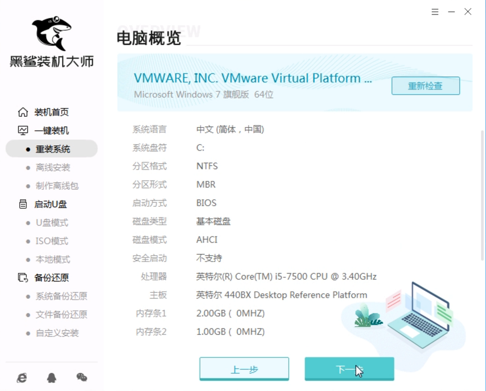
Task: Click the 1.00GB memory slot 2 value
Action: click(231, 331)
